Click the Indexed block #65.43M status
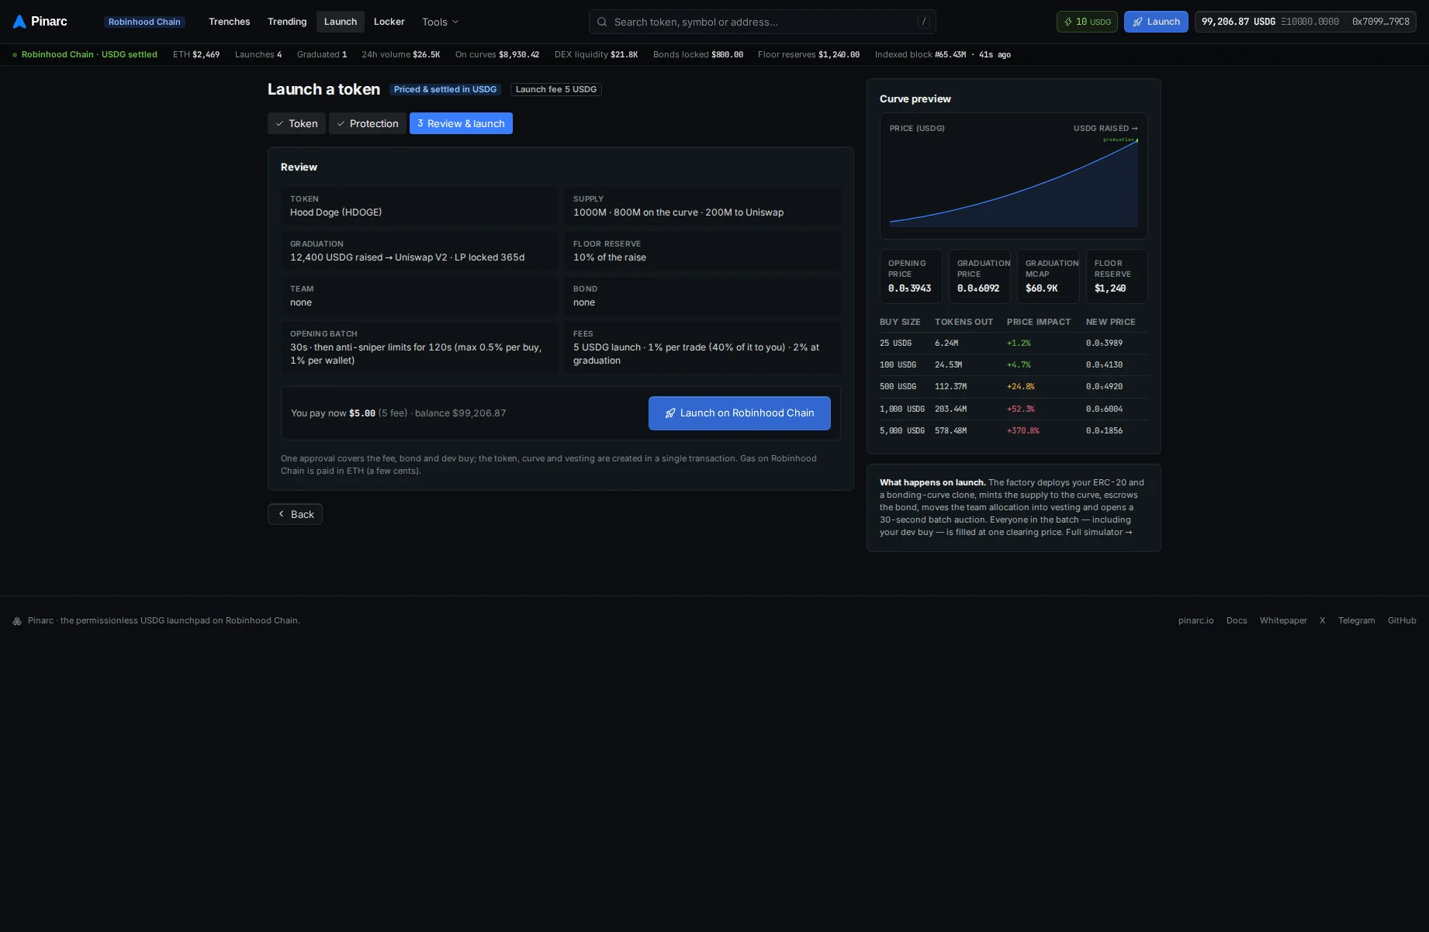Image resolution: width=1429 pixels, height=932 pixels. tap(943, 54)
